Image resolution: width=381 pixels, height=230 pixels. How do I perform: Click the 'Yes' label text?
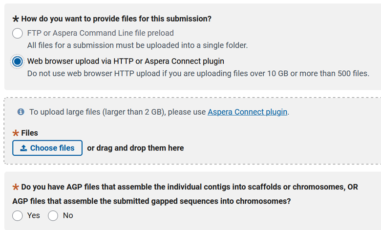34,215
